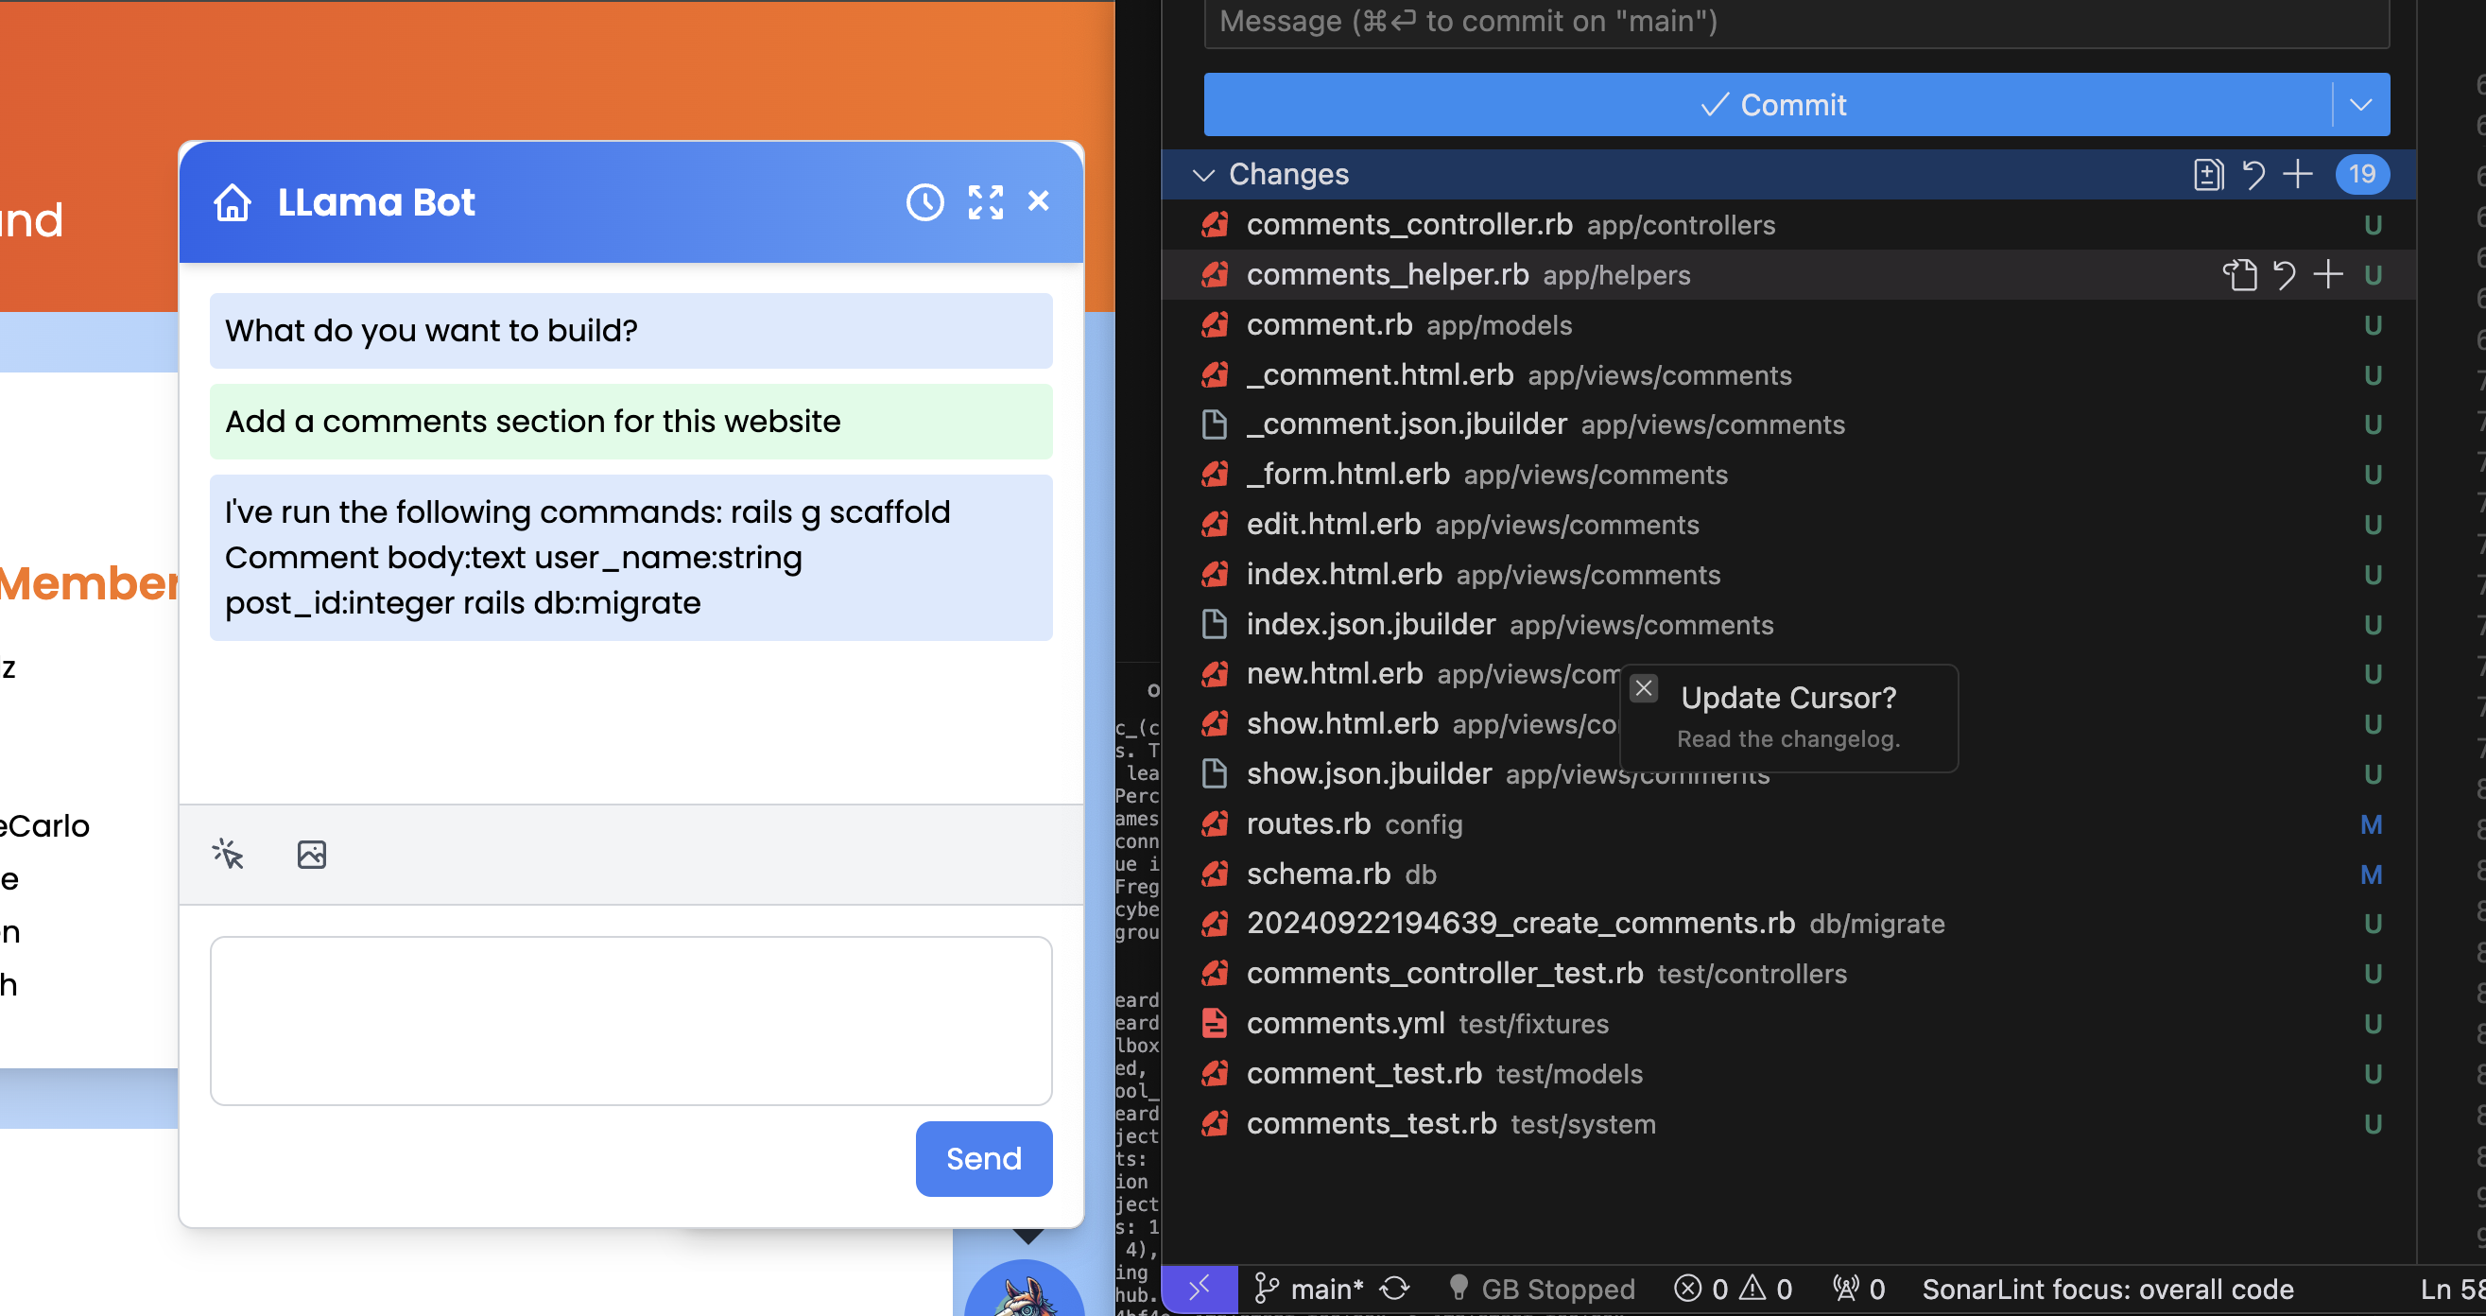Click the image upload icon in chat
The width and height of the screenshot is (2486, 1316).
click(x=311, y=855)
